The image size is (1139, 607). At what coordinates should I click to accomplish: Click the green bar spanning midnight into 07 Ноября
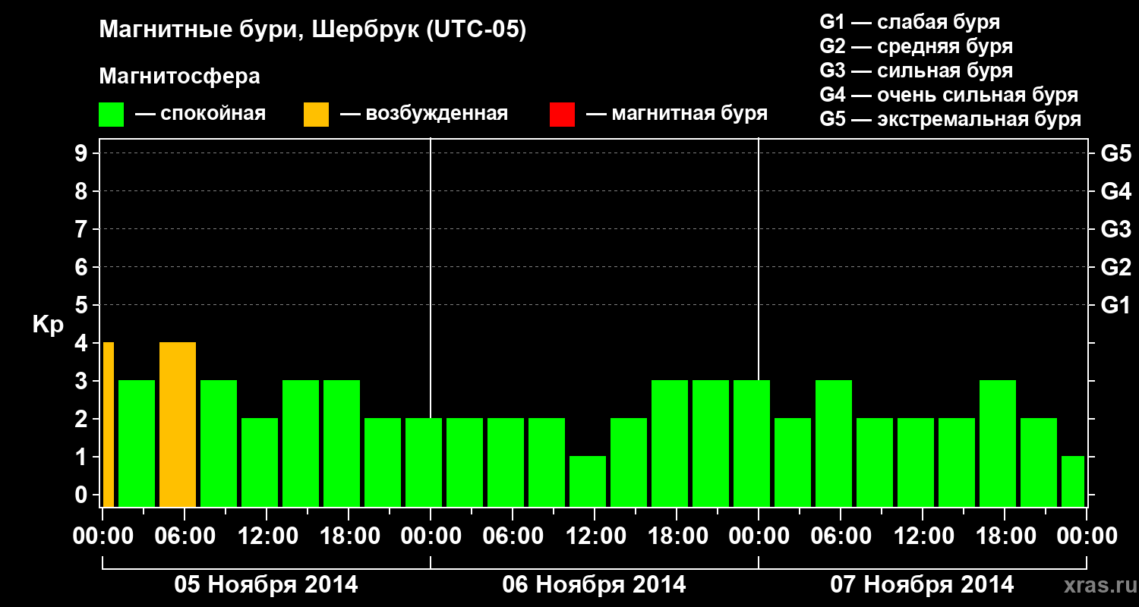click(x=752, y=443)
